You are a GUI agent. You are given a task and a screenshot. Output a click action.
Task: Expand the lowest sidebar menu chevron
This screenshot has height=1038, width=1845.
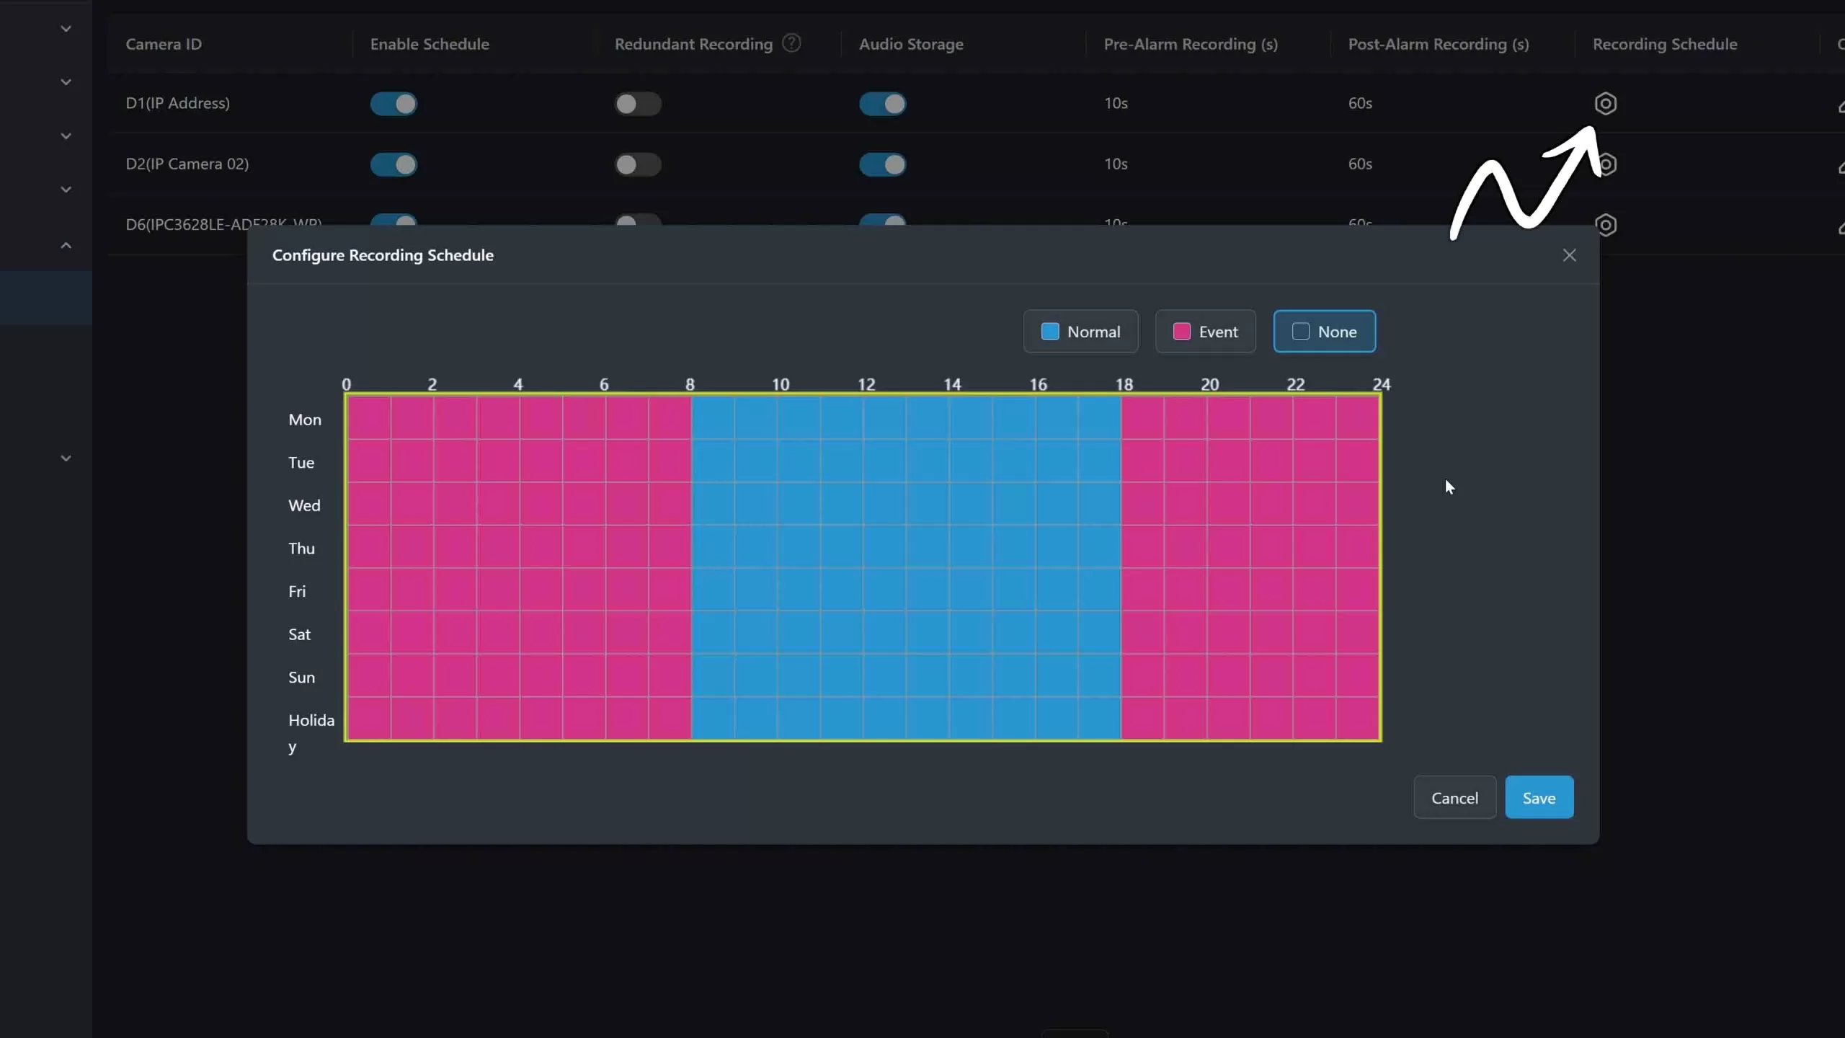[x=66, y=458]
